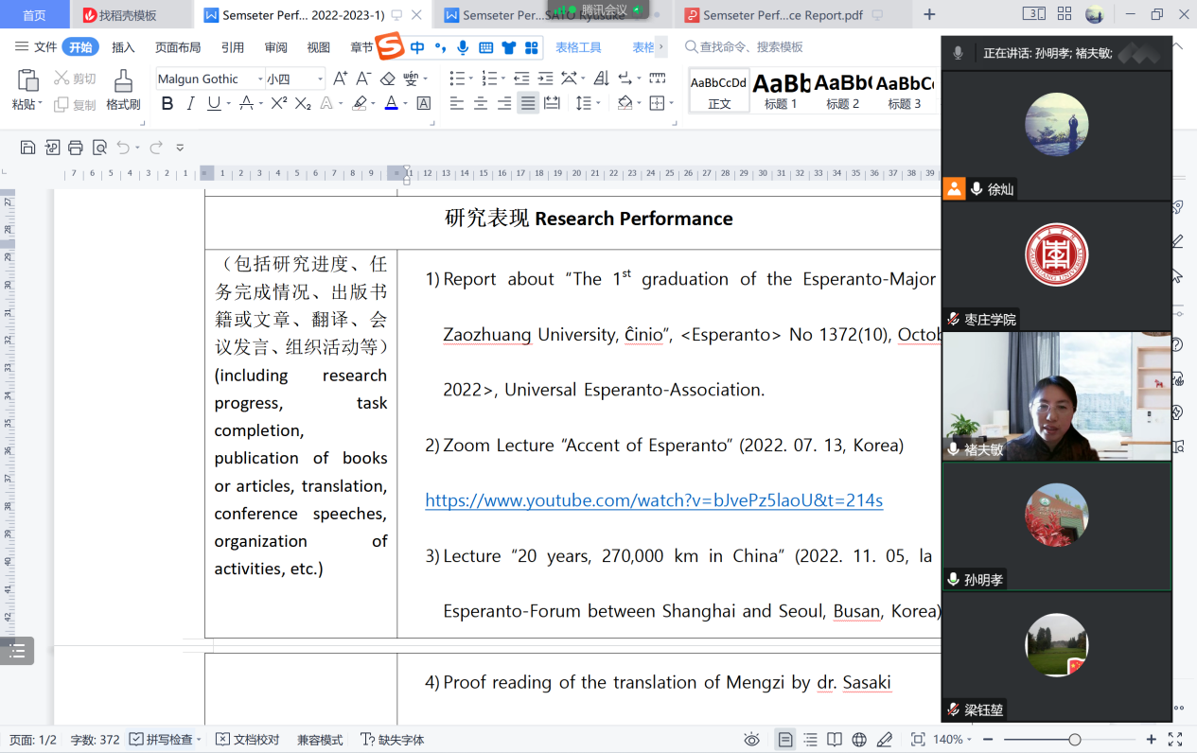Open the YouTube hyperlink in document
The image size is (1197, 753).
(654, 500)
